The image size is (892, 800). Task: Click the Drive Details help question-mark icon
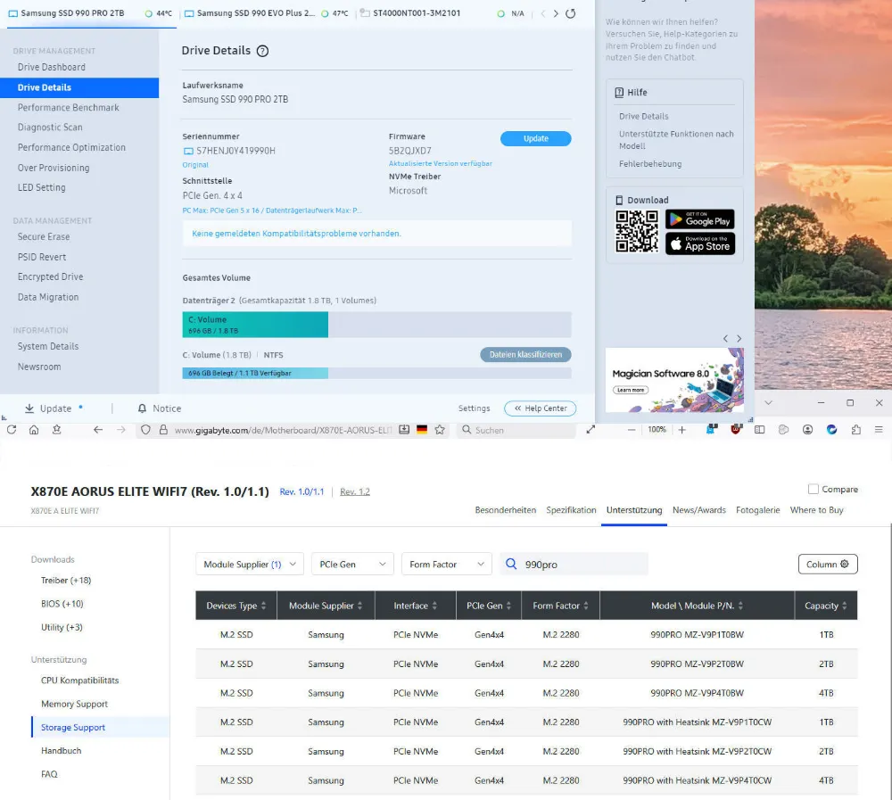[x=262, y=52]
